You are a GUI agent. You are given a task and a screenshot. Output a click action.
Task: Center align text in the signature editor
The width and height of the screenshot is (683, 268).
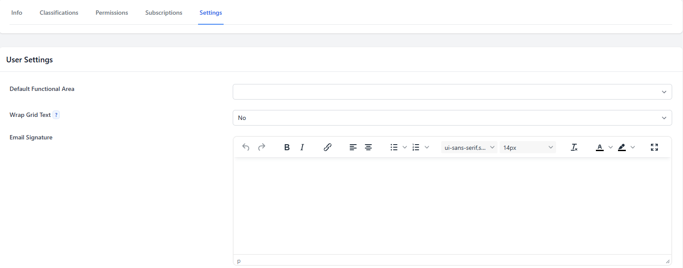368,147
